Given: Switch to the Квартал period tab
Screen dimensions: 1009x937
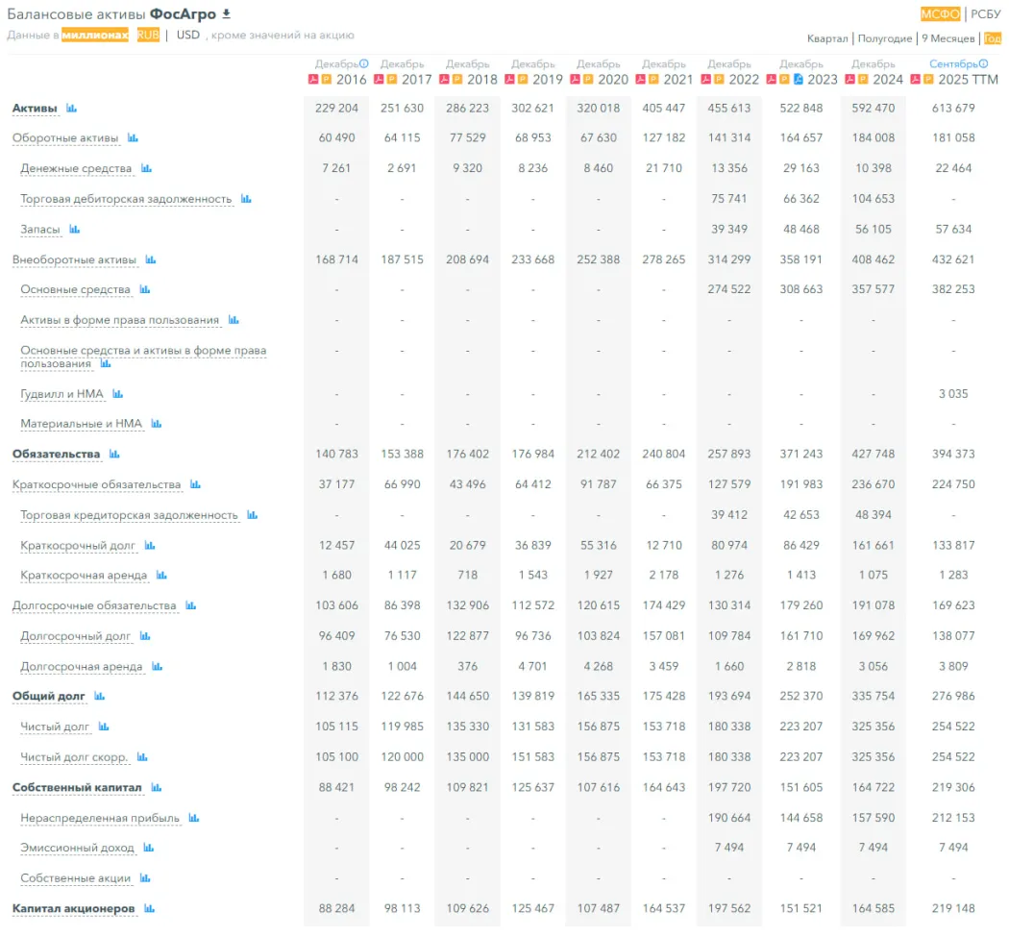Looking at the screenshot, I should click(827, 38).
